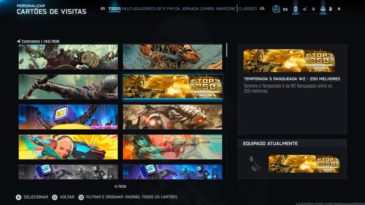Click the 'EQUIPADO ATUALMENTE' header
Screen dimensions: 365x205
270,143
